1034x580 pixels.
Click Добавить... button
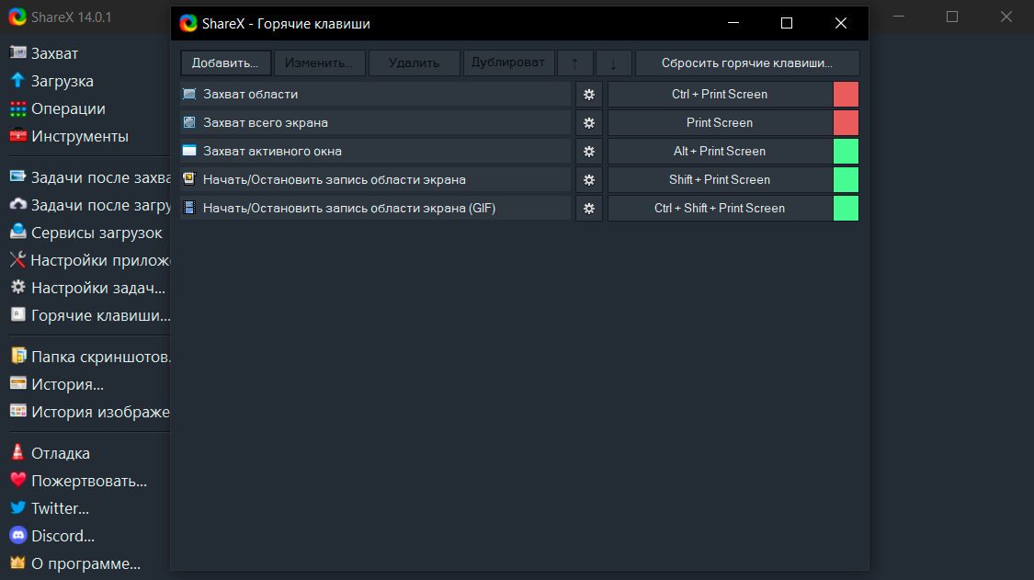[x=225, y=63]
